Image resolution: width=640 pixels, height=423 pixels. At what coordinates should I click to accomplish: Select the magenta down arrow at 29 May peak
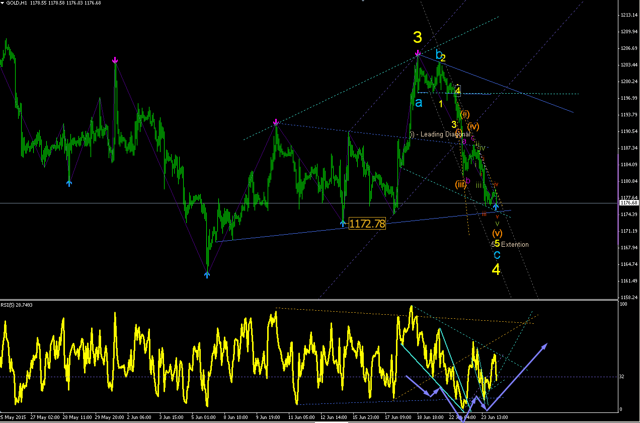(x=115, y=60)
